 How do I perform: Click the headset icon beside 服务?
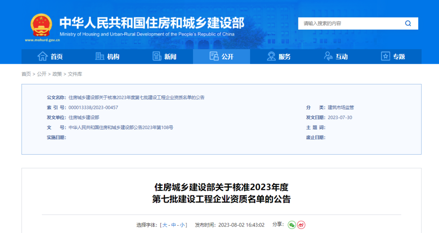pos(271,56)
